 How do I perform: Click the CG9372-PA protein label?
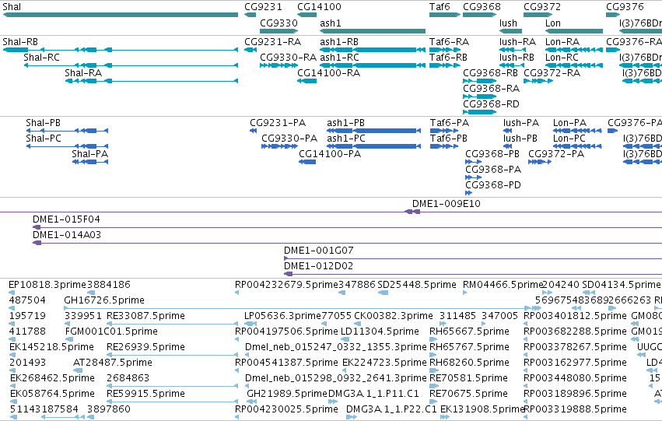pos(556,154)
